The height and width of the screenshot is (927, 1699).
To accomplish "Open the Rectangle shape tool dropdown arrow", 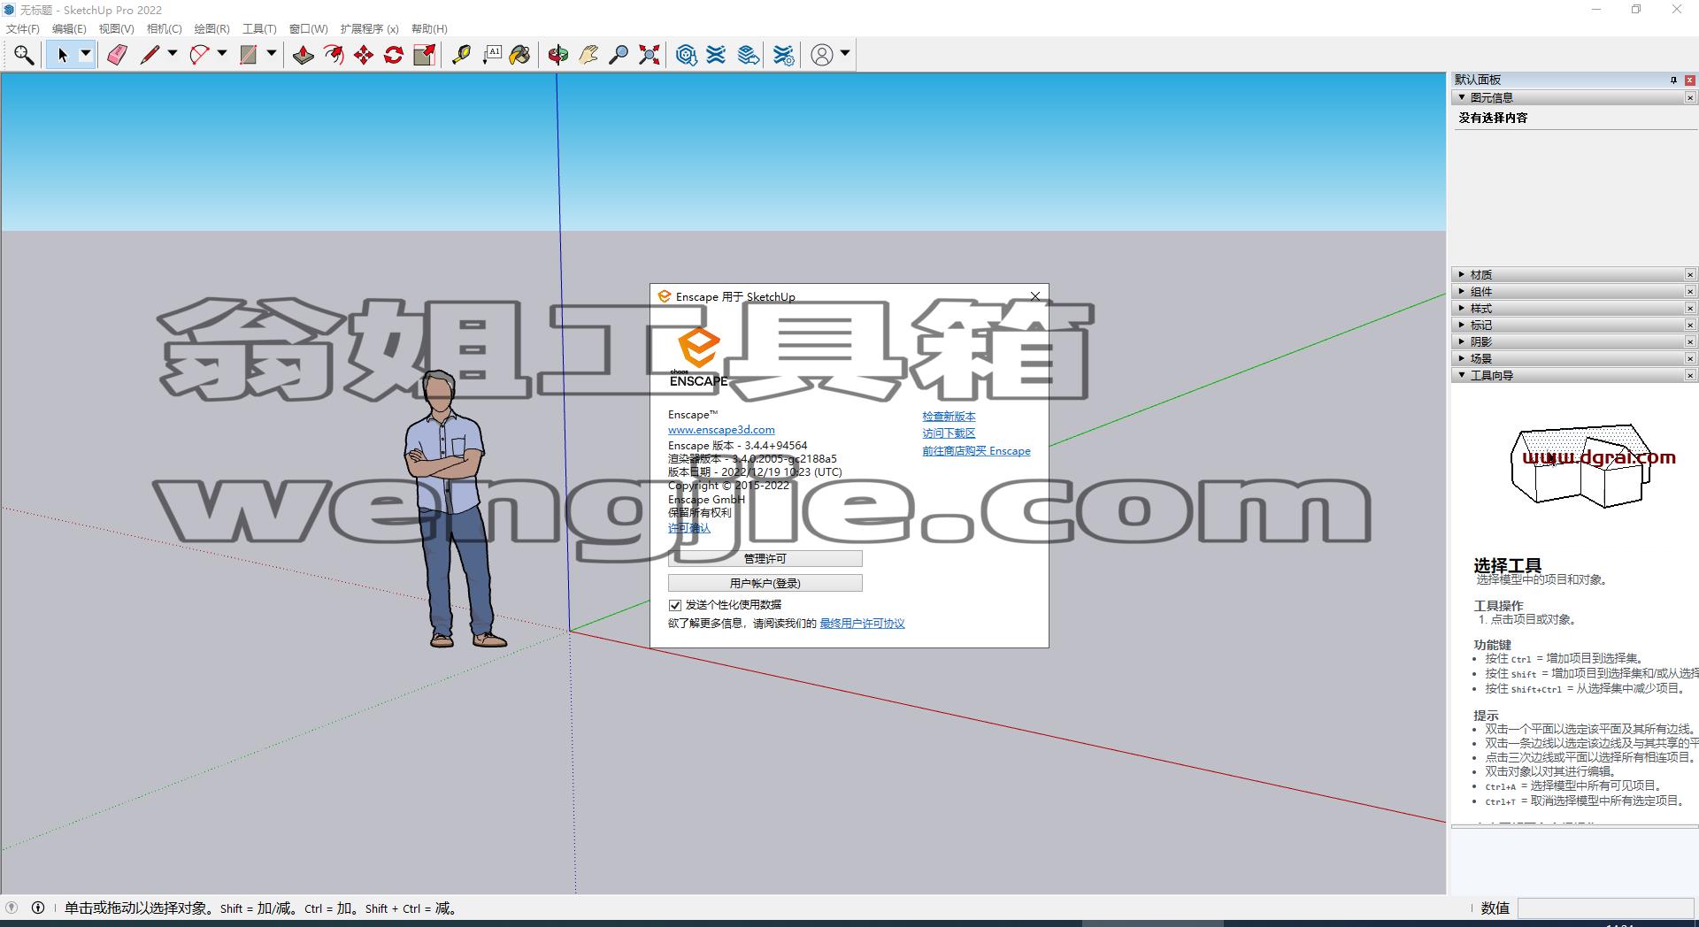I will tap(272, 54).
